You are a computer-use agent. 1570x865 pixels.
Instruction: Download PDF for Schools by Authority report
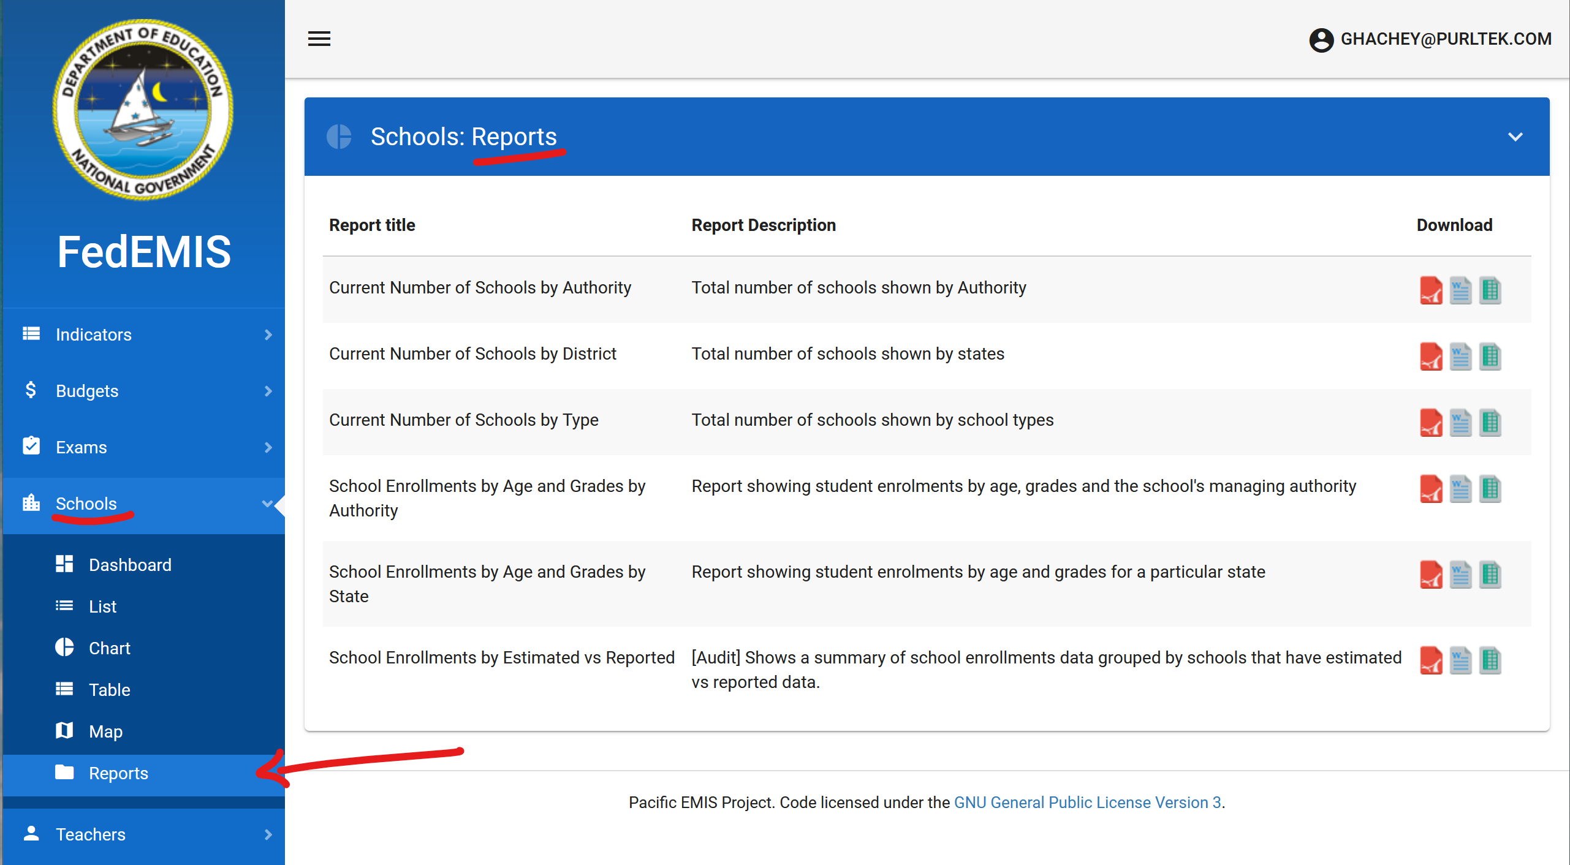tap(1430, 290)
